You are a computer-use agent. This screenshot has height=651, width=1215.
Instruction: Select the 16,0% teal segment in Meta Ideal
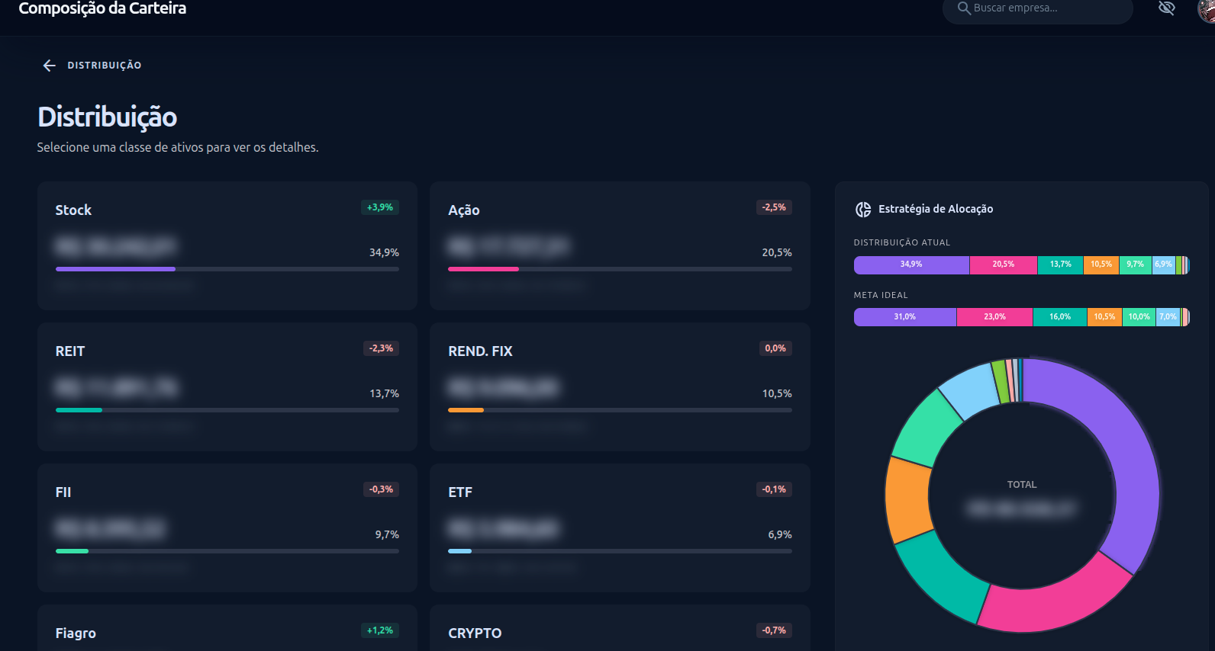click(1060, 317)
